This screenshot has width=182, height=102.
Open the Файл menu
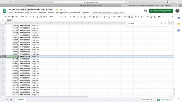pos(11,12)
